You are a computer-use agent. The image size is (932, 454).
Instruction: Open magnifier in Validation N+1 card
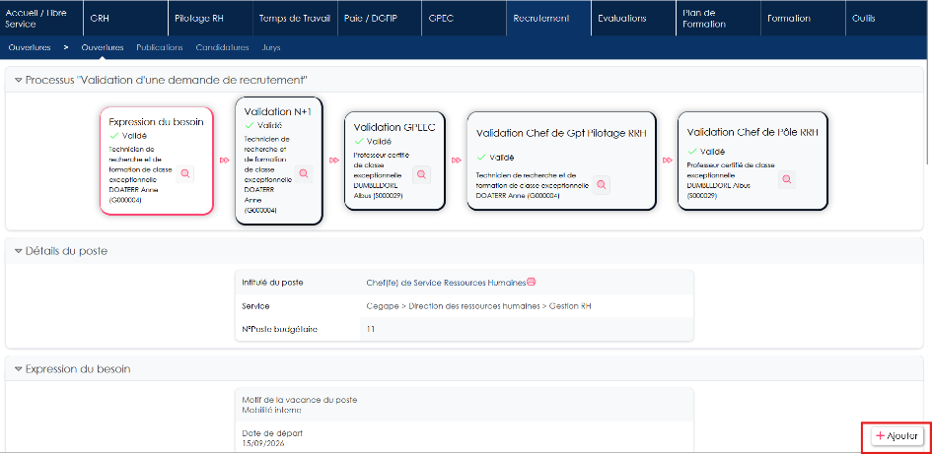point(304,173)
